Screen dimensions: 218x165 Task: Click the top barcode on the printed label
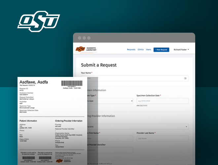point(72,83)
